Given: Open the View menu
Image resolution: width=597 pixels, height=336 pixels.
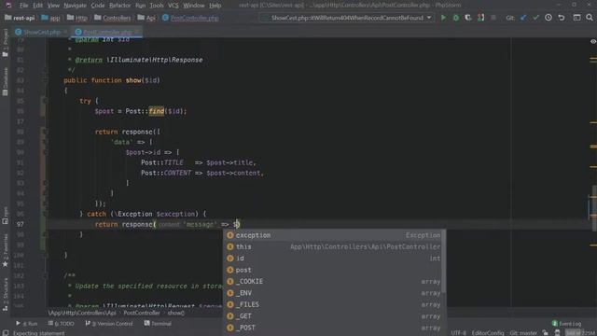Looking at the screenshot, I should pos(53,6).
